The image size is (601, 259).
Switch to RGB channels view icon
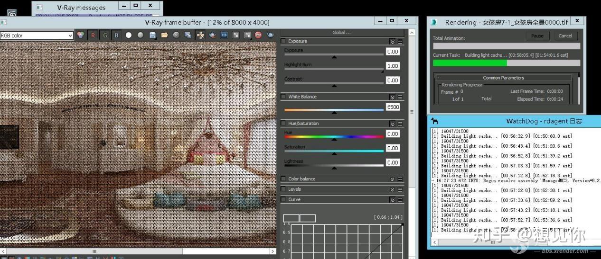(x=81, y=35)
